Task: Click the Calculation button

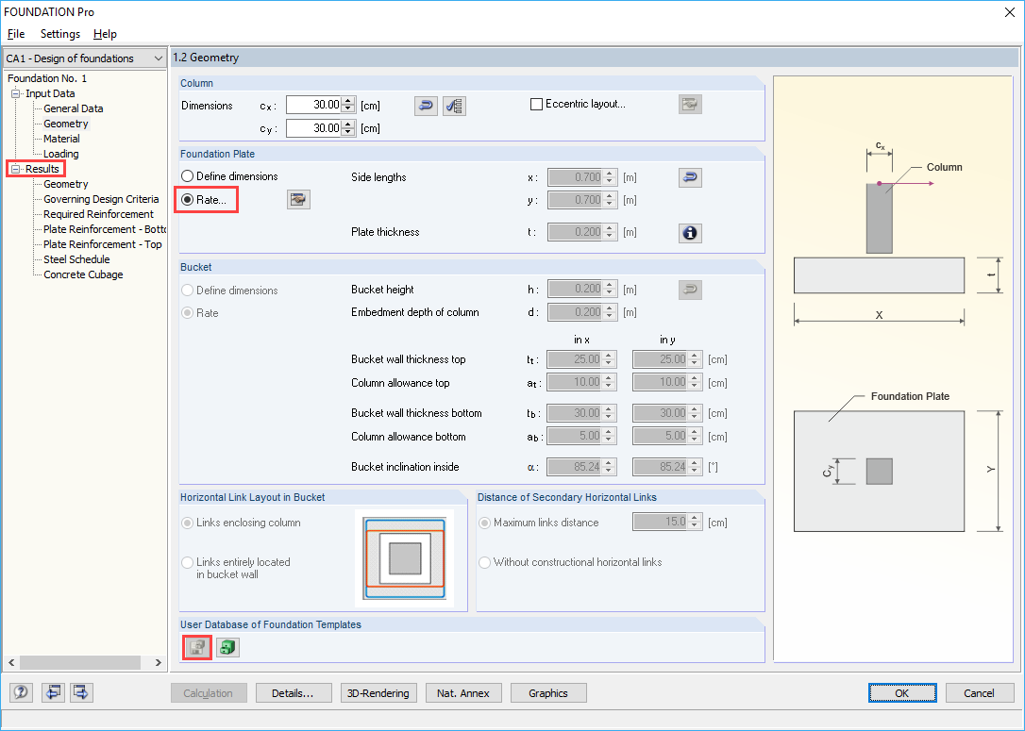Action: point(209,693)
